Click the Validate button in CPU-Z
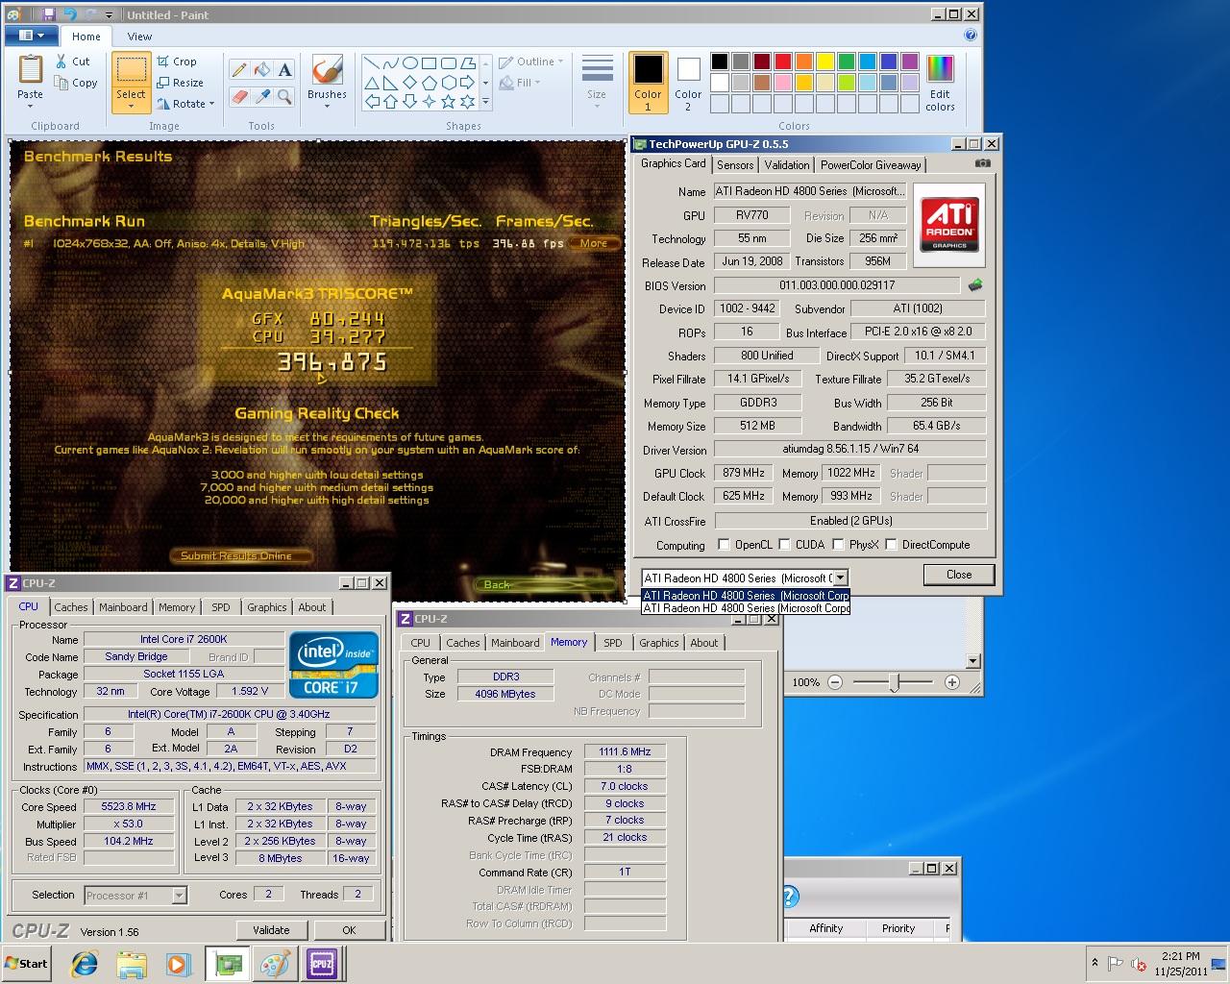This screenshot has width=1230, height=984. click(x=271, y=930)
